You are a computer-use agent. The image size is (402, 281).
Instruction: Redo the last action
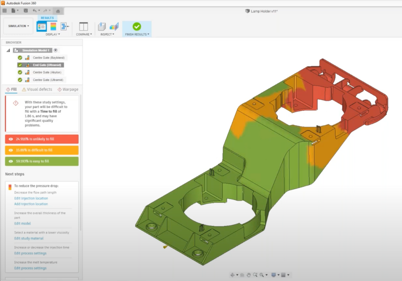pyautogui.click(x=45, y=10)
